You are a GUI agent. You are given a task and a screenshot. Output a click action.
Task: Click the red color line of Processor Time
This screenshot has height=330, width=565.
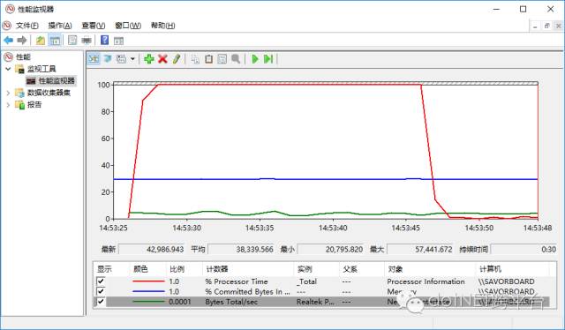click(x=148, y=281)
